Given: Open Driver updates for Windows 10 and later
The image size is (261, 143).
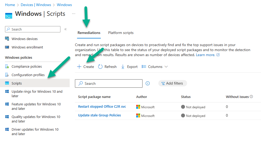Looking at the screenshot, I should (35, 131).
